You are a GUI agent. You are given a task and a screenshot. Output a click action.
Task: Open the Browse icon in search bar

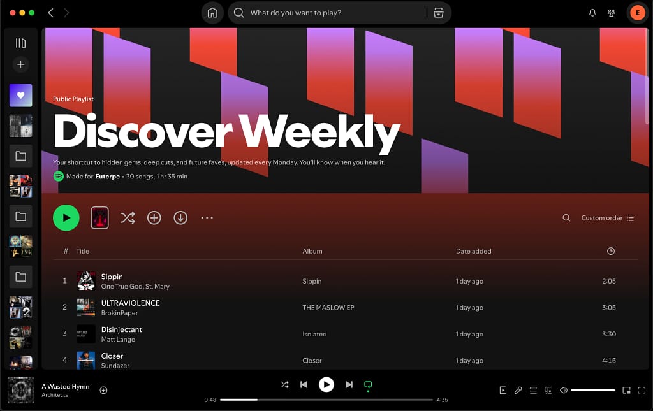(x=439, y=13)
